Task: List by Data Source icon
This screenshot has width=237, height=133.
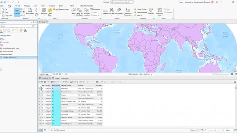Action: [5, 30]
